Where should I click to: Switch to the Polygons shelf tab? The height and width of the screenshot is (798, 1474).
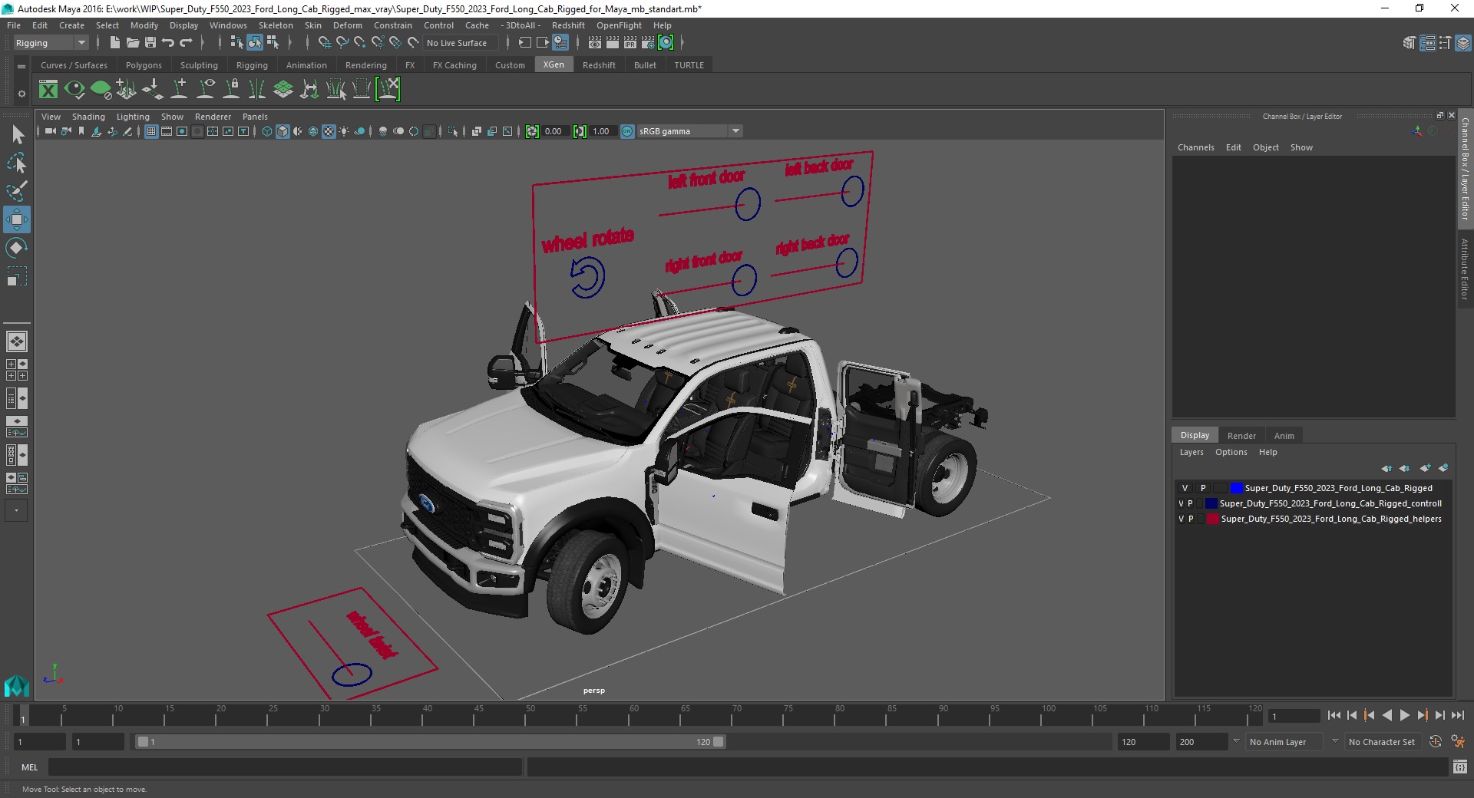[144, 65]
